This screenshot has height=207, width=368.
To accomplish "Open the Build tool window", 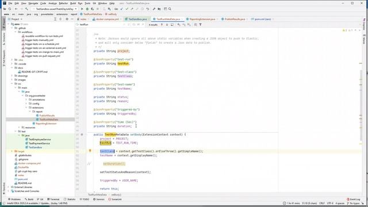I will pyautogui.click(x=29, y=200).
